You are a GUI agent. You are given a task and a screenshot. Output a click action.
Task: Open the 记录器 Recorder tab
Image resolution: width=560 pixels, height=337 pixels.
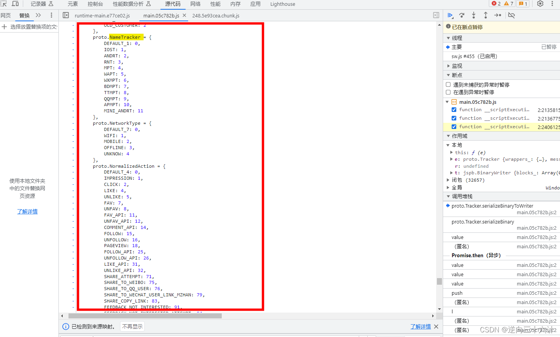point(42,4)
